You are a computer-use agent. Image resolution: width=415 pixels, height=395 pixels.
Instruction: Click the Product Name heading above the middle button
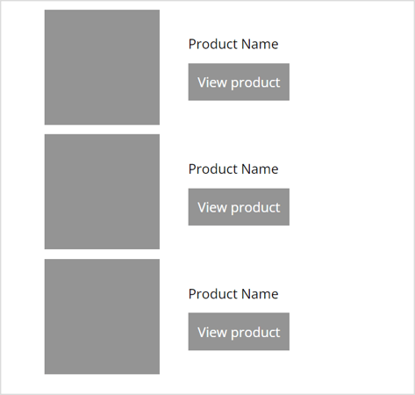233,169
